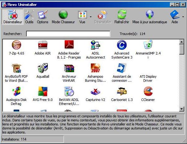
Task: Select AnyBizSoft PDF to Word icon
Action: 16,68
